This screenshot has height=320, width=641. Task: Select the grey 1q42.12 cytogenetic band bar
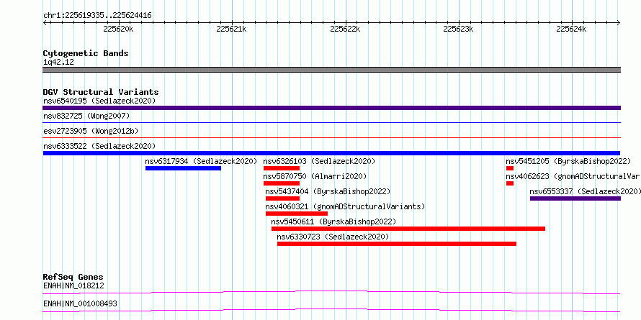(x=331, y=70)
